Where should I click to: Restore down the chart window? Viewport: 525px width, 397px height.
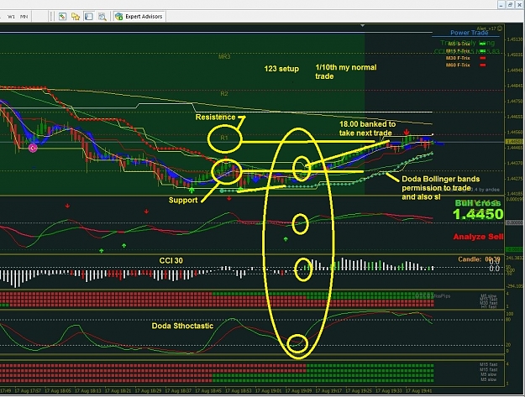510,5
